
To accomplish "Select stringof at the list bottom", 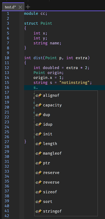I will point(66,211).
